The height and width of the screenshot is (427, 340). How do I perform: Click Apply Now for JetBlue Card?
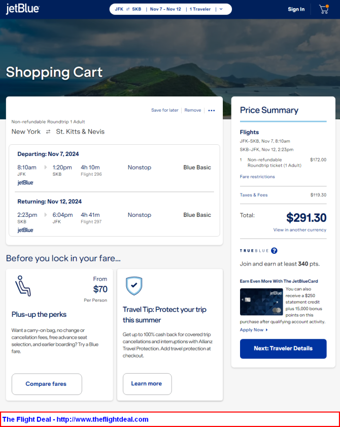pos(254,330)
